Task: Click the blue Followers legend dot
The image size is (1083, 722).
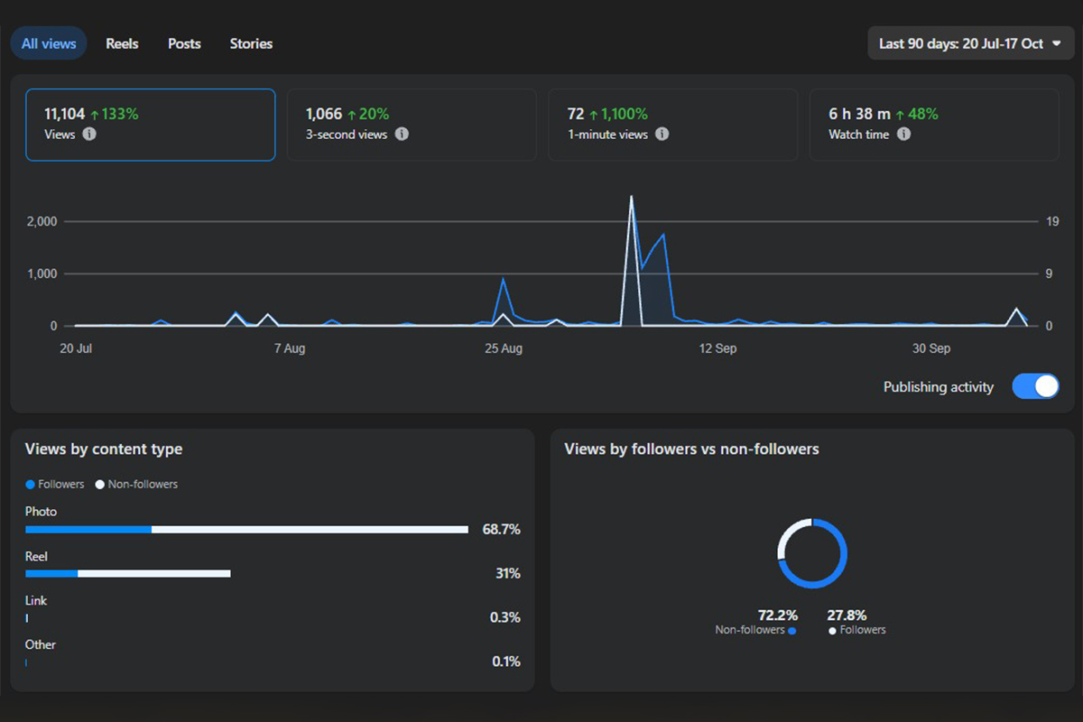Action: (30, 485)
